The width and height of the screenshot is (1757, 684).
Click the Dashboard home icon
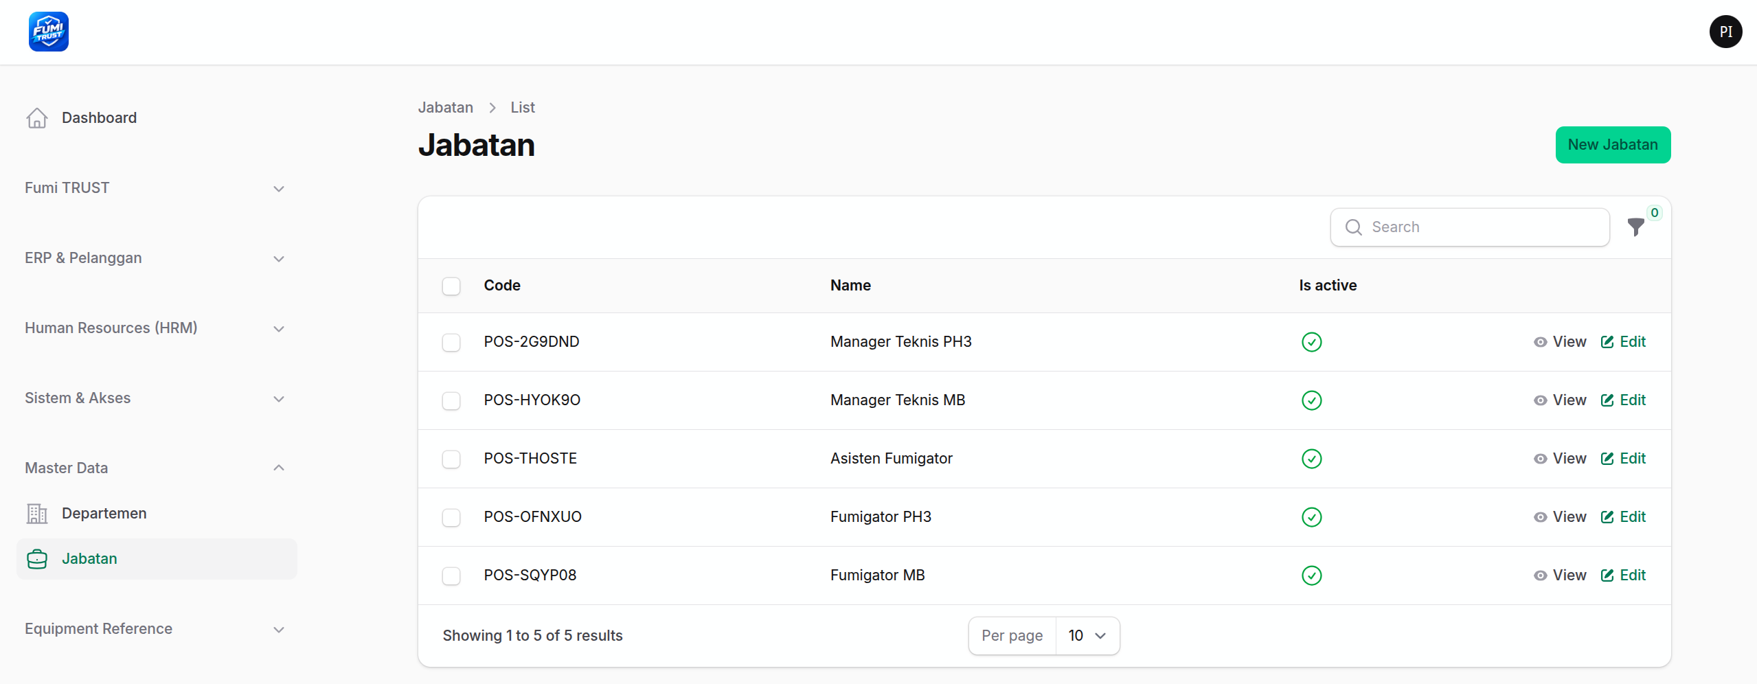(x=37, y=118)
